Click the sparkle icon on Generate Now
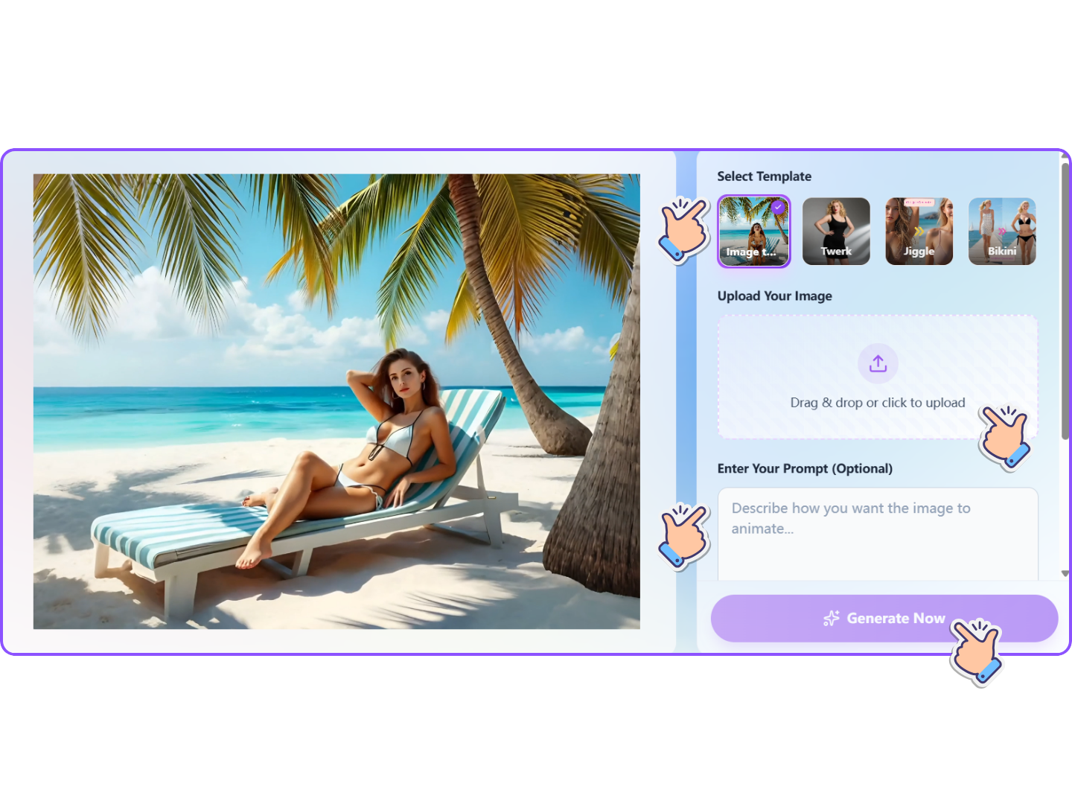 830,618
